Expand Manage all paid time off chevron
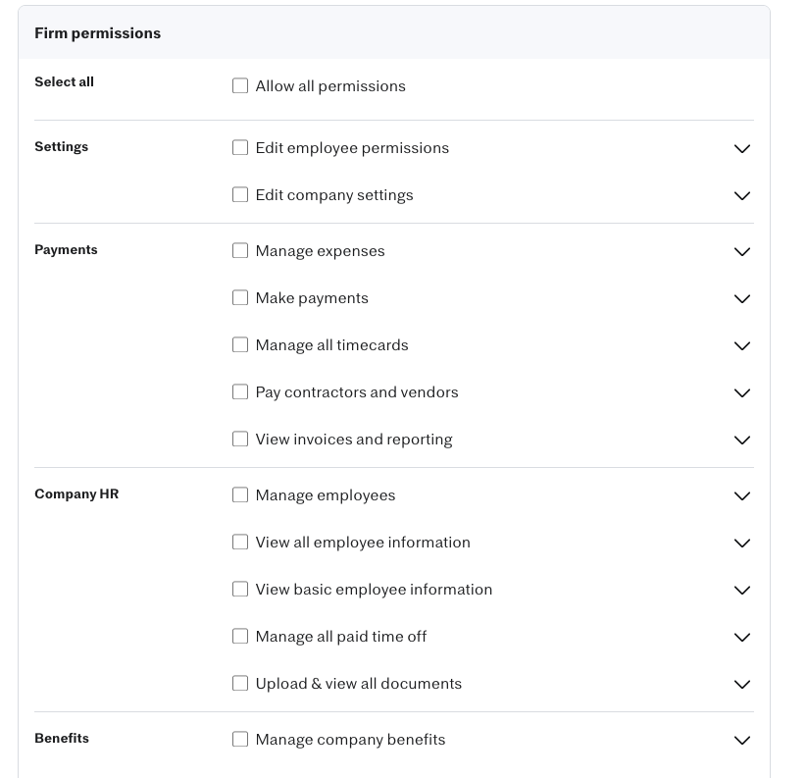 click(x=741, y=638)
